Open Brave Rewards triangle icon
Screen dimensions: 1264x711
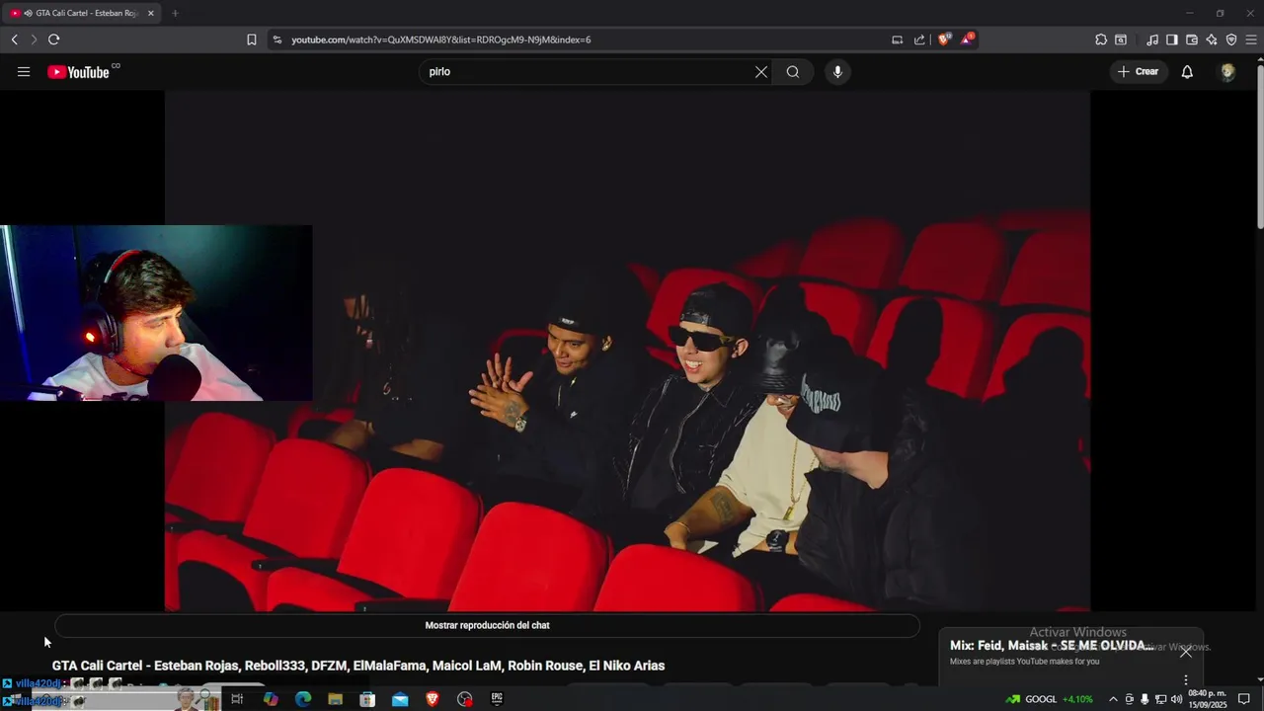tap(968, 39)
